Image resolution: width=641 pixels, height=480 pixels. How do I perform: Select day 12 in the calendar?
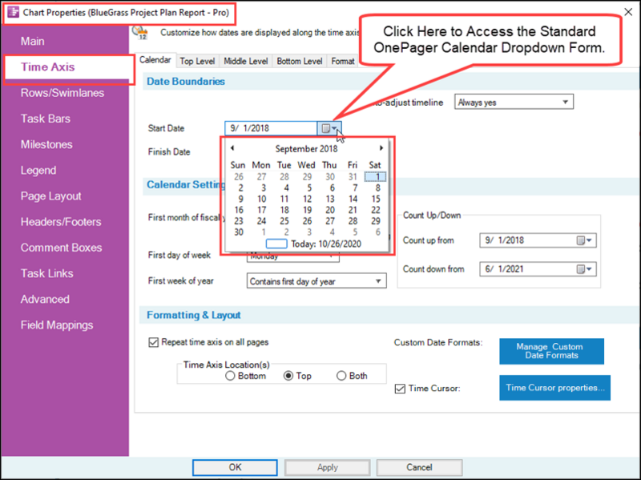[307, 199]
